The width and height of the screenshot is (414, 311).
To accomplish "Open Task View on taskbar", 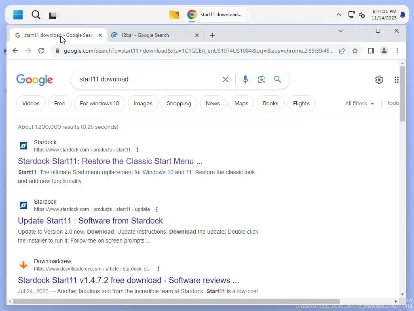I will (53, 15).
